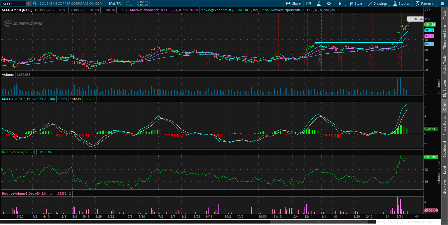Click the expansion area arrows icon
Viewport: 448px width, 225px height.
click(379, 222)
